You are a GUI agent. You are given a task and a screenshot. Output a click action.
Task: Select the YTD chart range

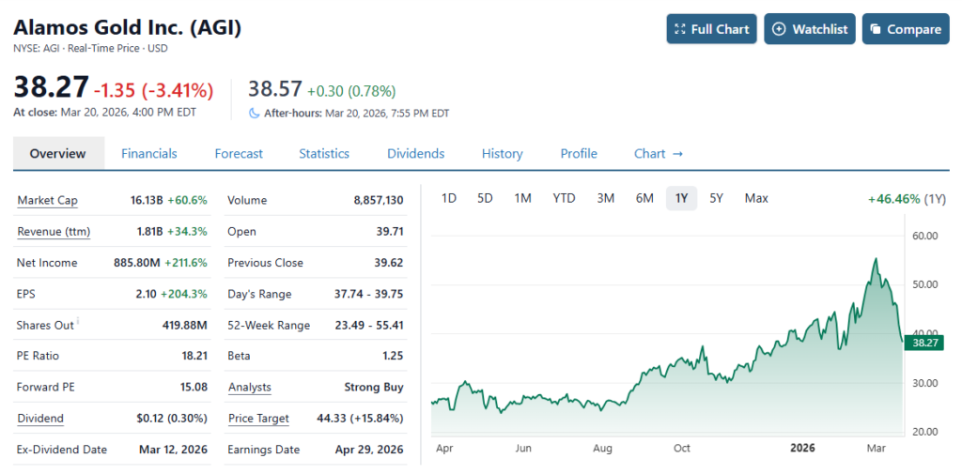(x=564, y=198)
